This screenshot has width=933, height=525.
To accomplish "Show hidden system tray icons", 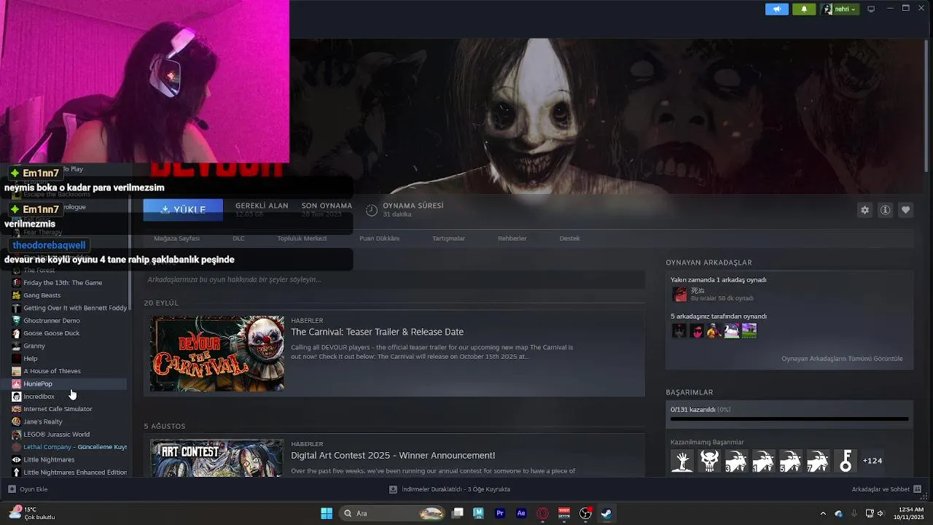I will pyautogui.click(x=823, y=513).
